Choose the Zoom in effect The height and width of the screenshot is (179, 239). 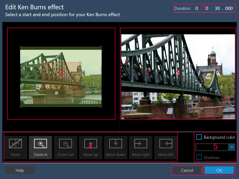tap(41, 148)
